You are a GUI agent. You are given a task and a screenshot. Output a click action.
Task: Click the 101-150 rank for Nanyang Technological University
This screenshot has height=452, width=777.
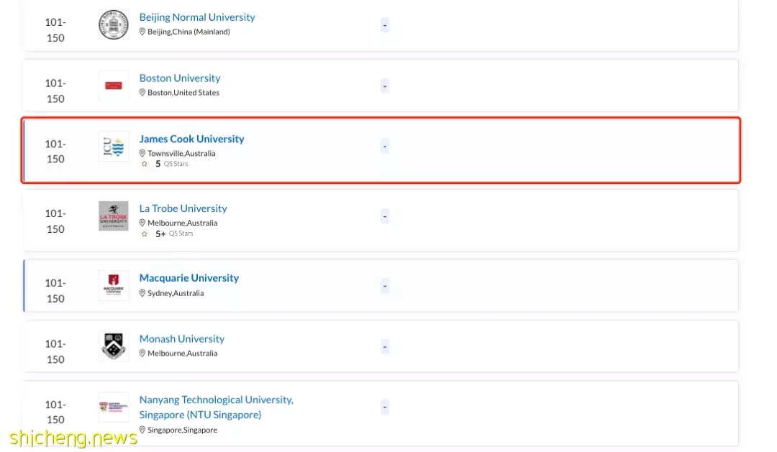click(x=55, y=412)
